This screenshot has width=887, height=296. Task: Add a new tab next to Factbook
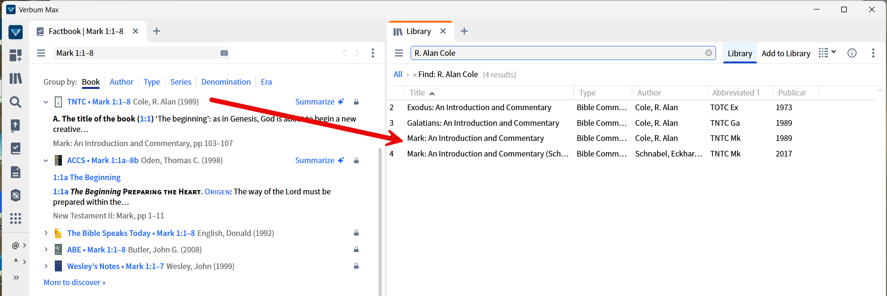pyautogui.click(x=157, y=31)
